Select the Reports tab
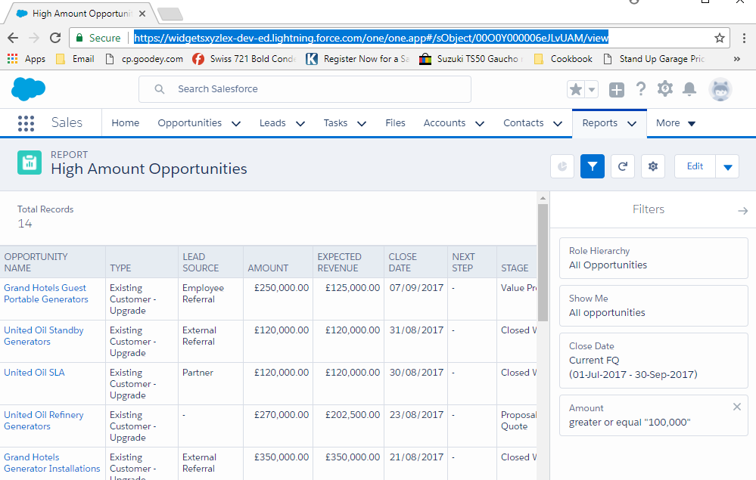Image resolution: width=756 pixels, height=480 pixels. click(x=600, y=123)
